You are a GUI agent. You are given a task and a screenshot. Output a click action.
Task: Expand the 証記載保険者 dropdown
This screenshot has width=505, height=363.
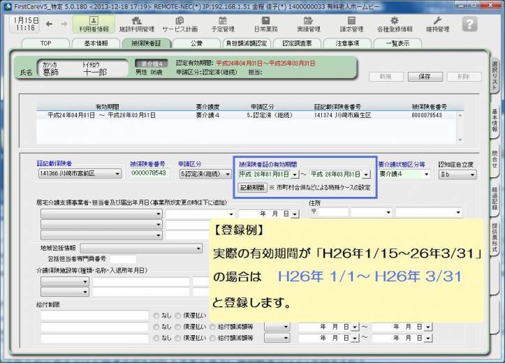(x=117, y=173)
